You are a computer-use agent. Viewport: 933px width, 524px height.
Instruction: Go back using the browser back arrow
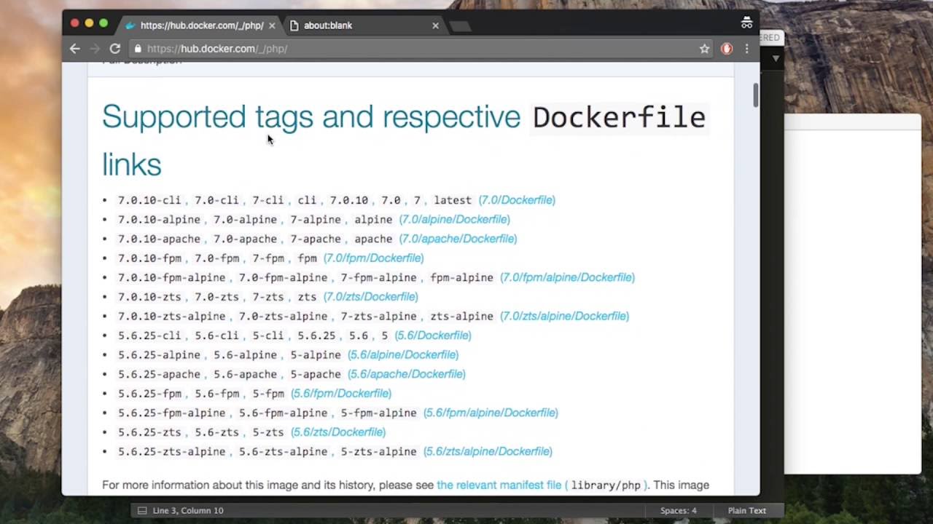[74, 49]
